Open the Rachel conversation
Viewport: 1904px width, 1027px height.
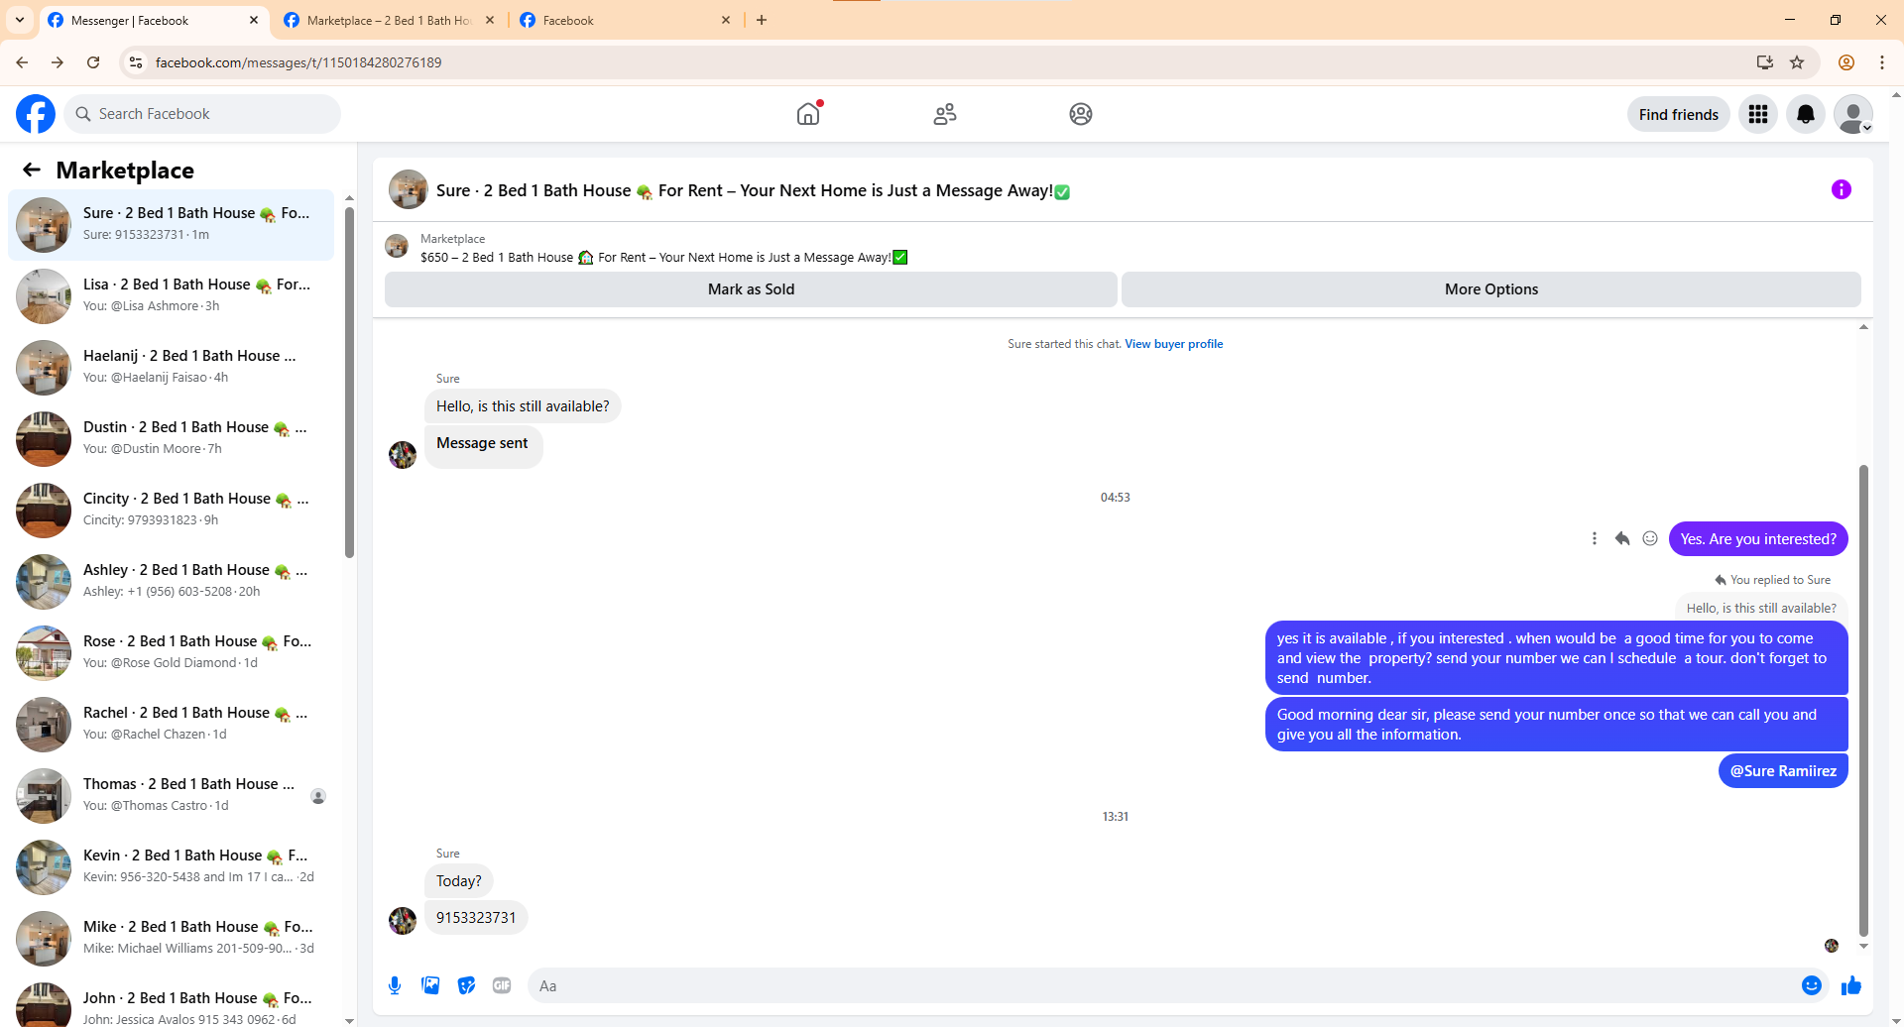click(x=171, y=724)
